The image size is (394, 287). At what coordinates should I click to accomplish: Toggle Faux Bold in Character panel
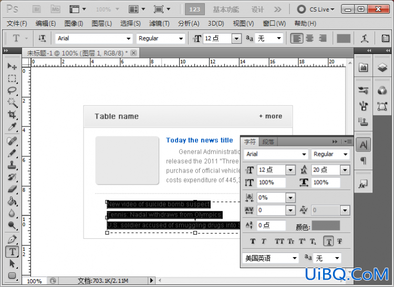[253, 241]
